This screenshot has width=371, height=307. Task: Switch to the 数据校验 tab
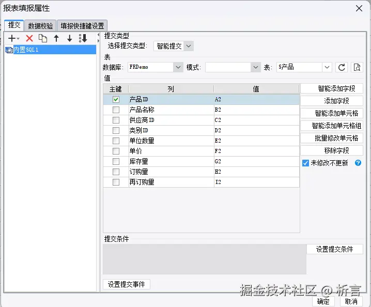(x=40, y=26)
